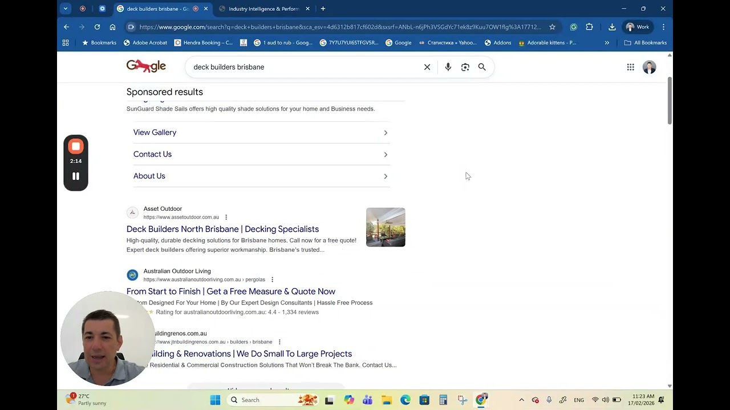Open the From Start to Finish ad link
730x410 pixels.
pyautogui.click(x=231, y=292)
